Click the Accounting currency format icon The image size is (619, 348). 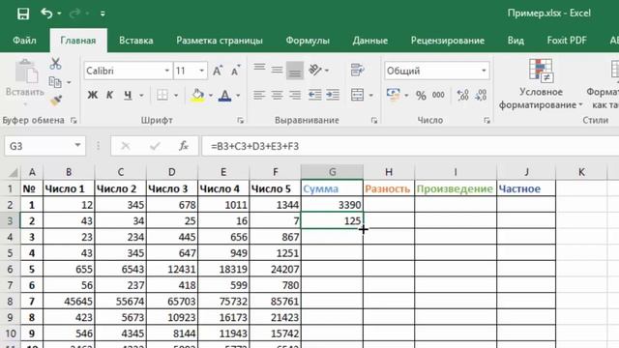[394, 95]
